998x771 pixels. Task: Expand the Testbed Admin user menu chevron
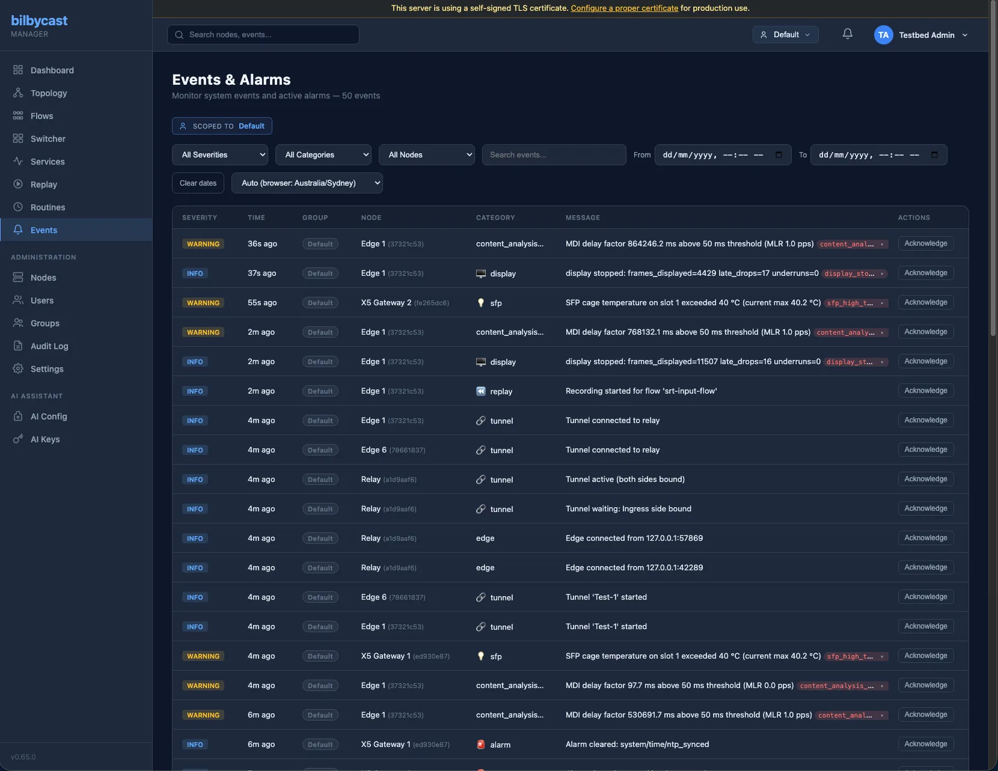pos(965,35)
